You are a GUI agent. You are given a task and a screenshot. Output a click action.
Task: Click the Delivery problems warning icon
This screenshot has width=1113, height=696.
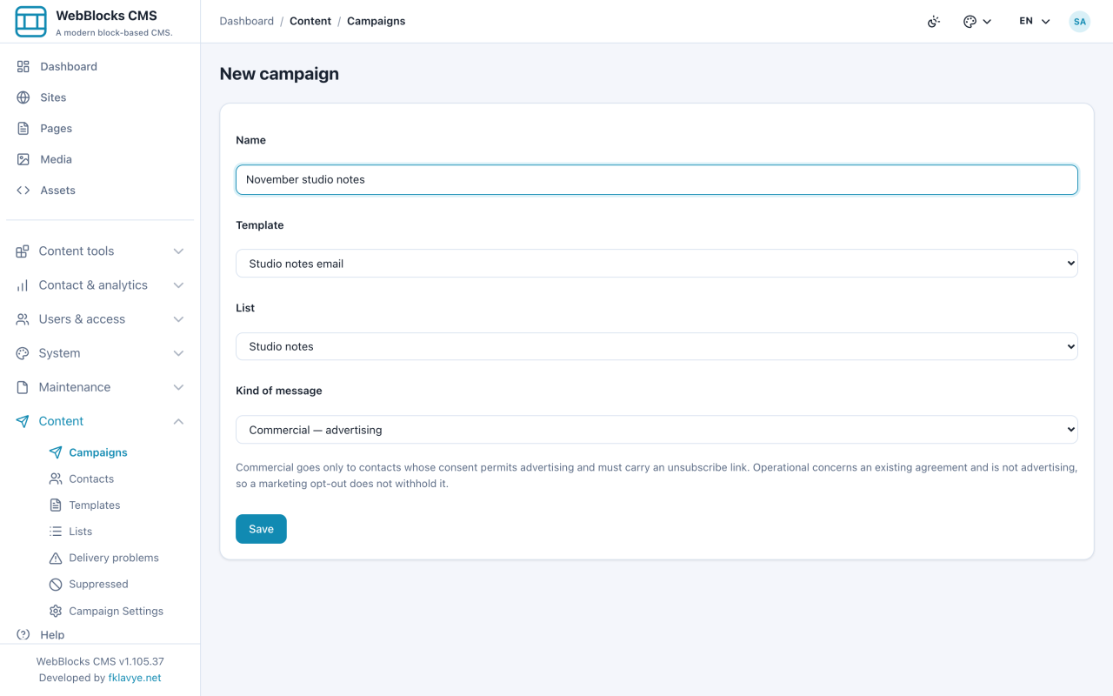[56, 558]
